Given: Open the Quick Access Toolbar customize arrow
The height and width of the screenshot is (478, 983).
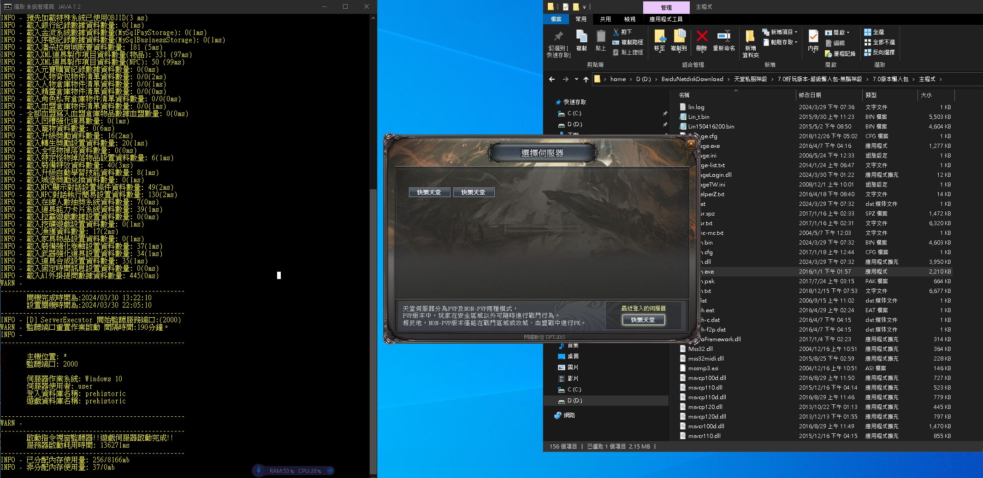Looking at the screenshot, I should (x=585, y=7).
